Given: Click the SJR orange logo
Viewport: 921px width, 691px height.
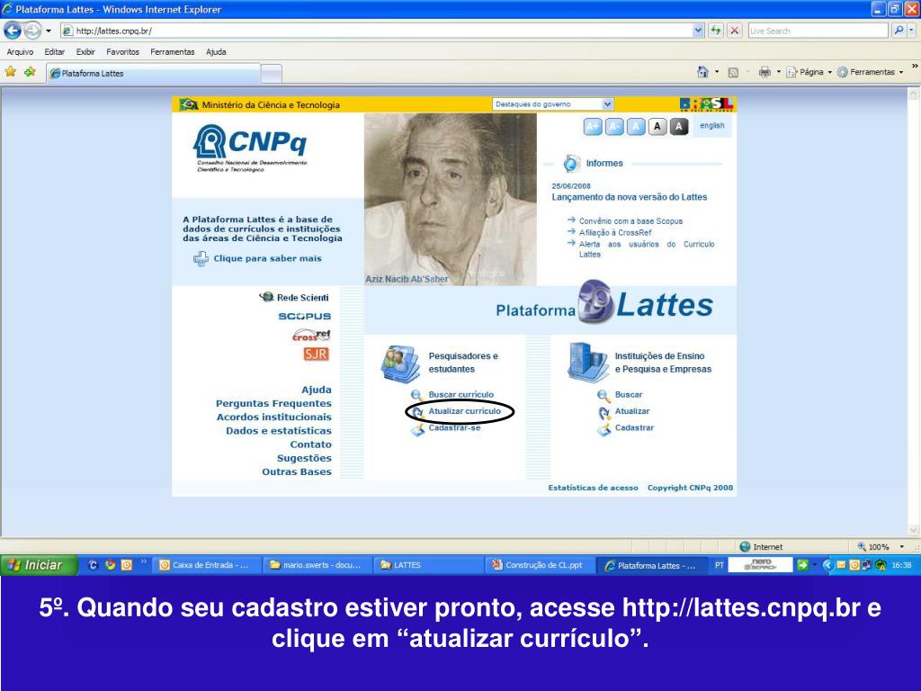Looking at the screenshot, I should 316,354.
